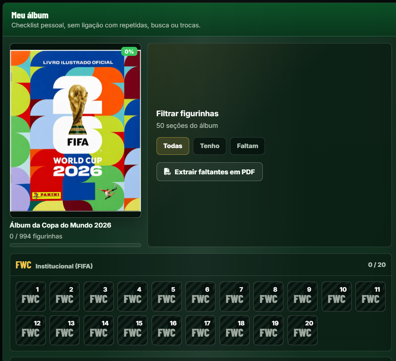This screenshot has height=361, width=396.
Task: Select sticker FWC 19
Action: pyautogui.click(x=268, y=330)
